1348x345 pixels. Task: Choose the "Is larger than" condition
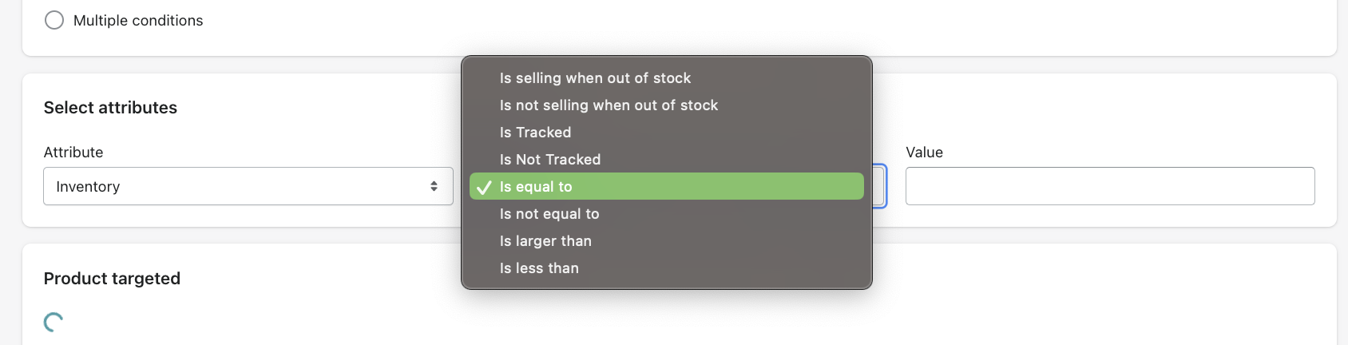tap(545, 241)
